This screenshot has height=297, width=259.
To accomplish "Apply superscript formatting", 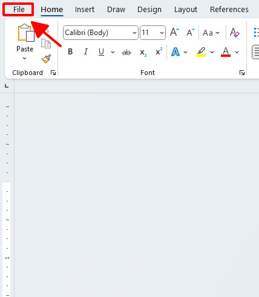I will [x=159, y=51].
